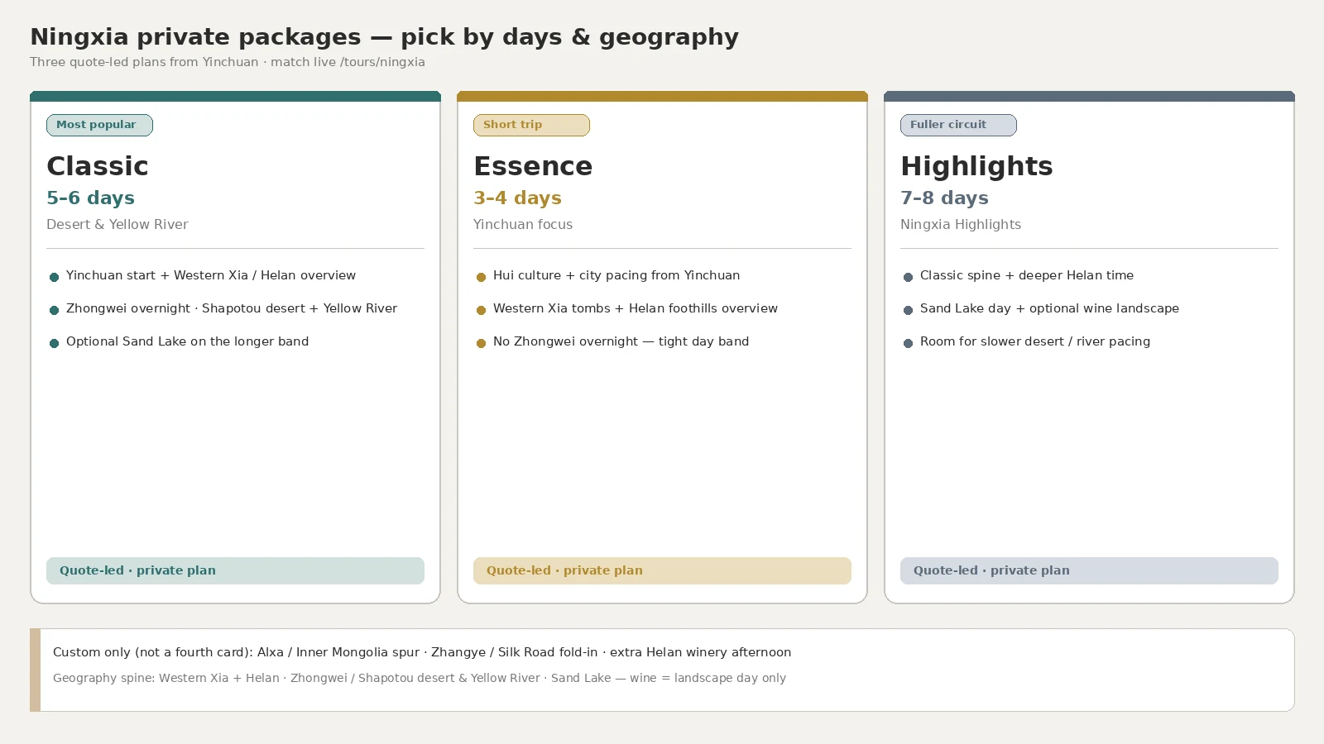Click the 7–8 days duration text

pyautogui.click(x=944, y=198)
